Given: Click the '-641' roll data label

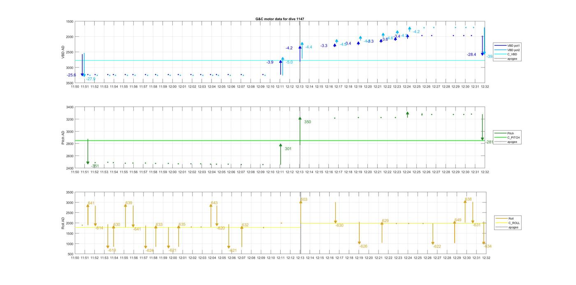Looking at the screenshot, I should 137,229.
